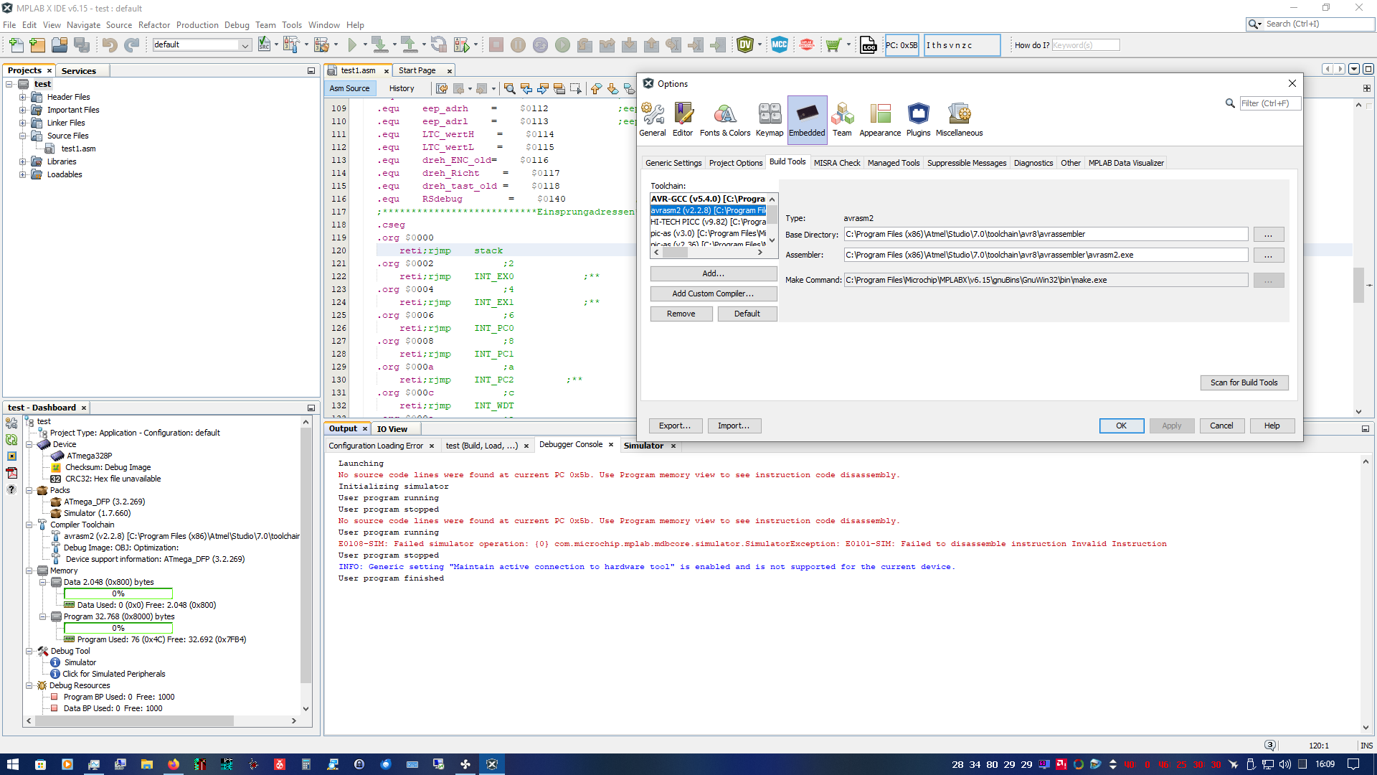This screenshot has width=1377, height=775.
Task: Collapse the Memory node in Dashboard
Action: pos(29,570)
